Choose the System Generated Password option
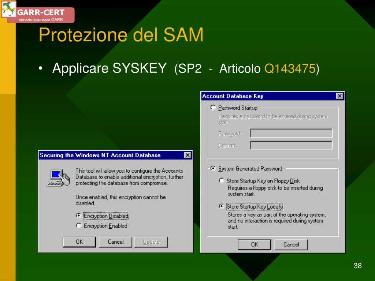375x281 pixels. tap(213, 168)
